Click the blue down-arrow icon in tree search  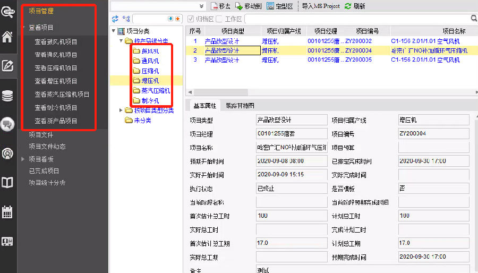tap(170, 19)
